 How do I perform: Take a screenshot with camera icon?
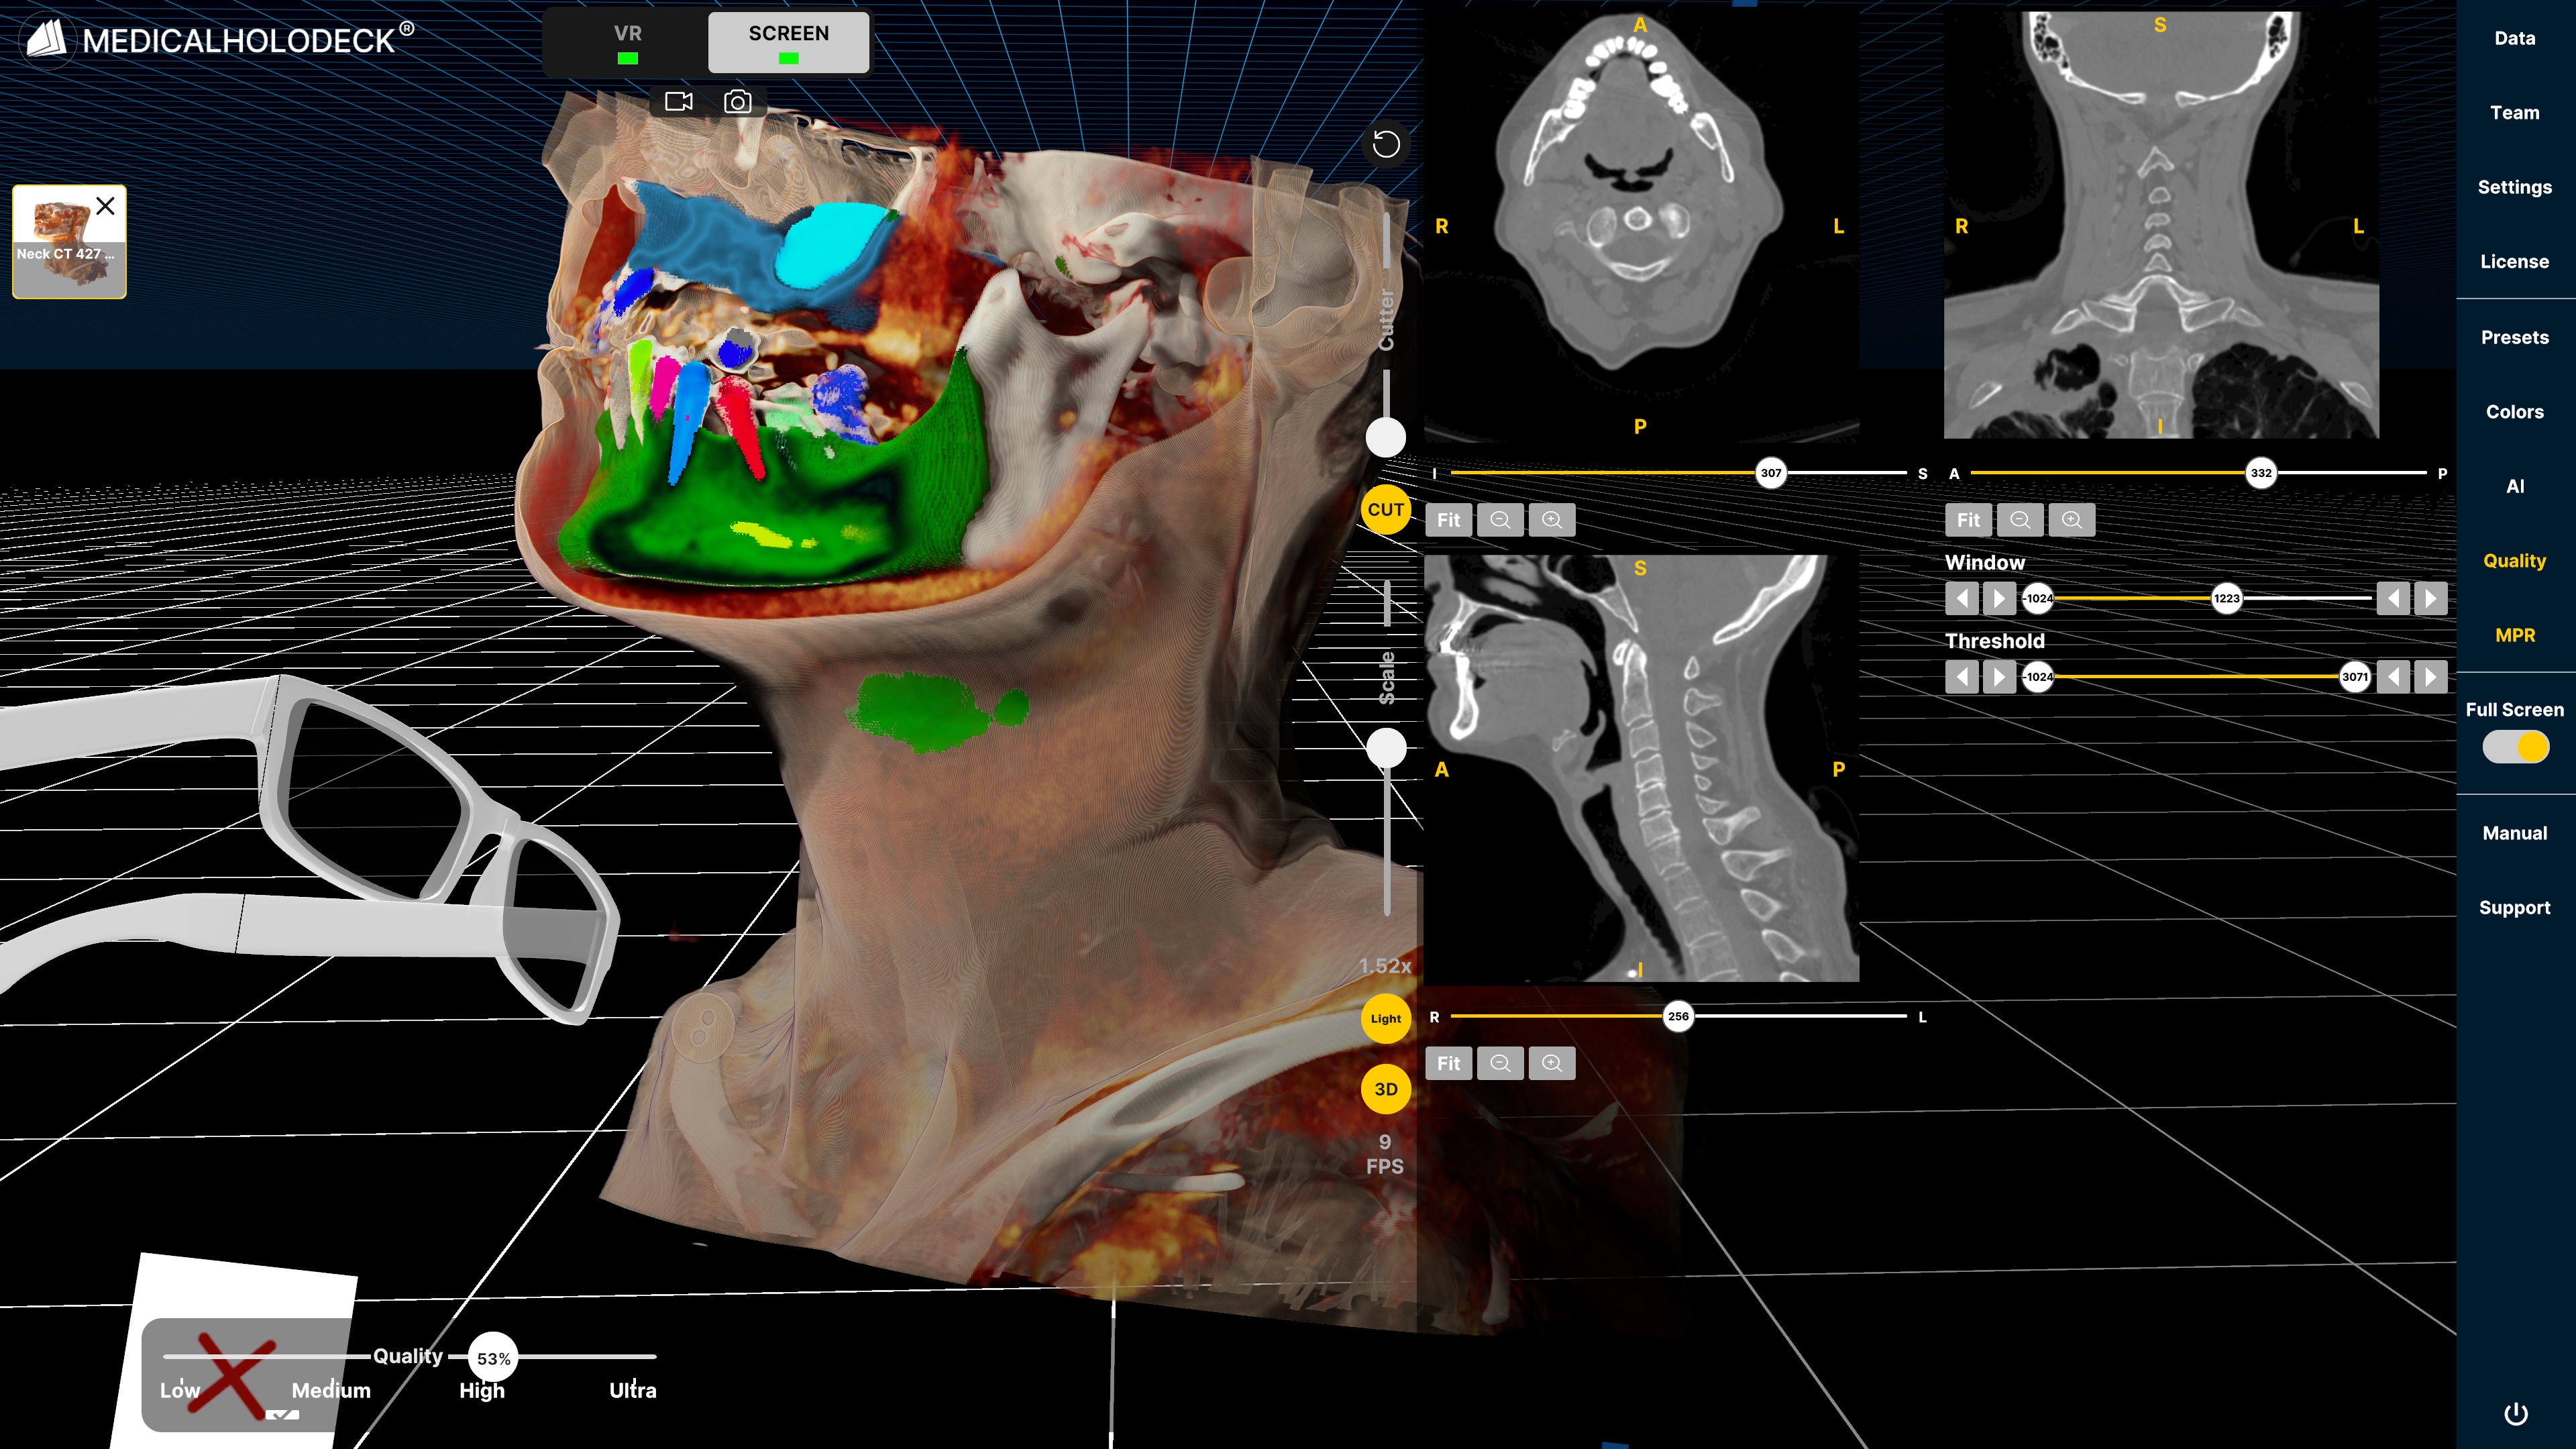[x=737, y=101]
